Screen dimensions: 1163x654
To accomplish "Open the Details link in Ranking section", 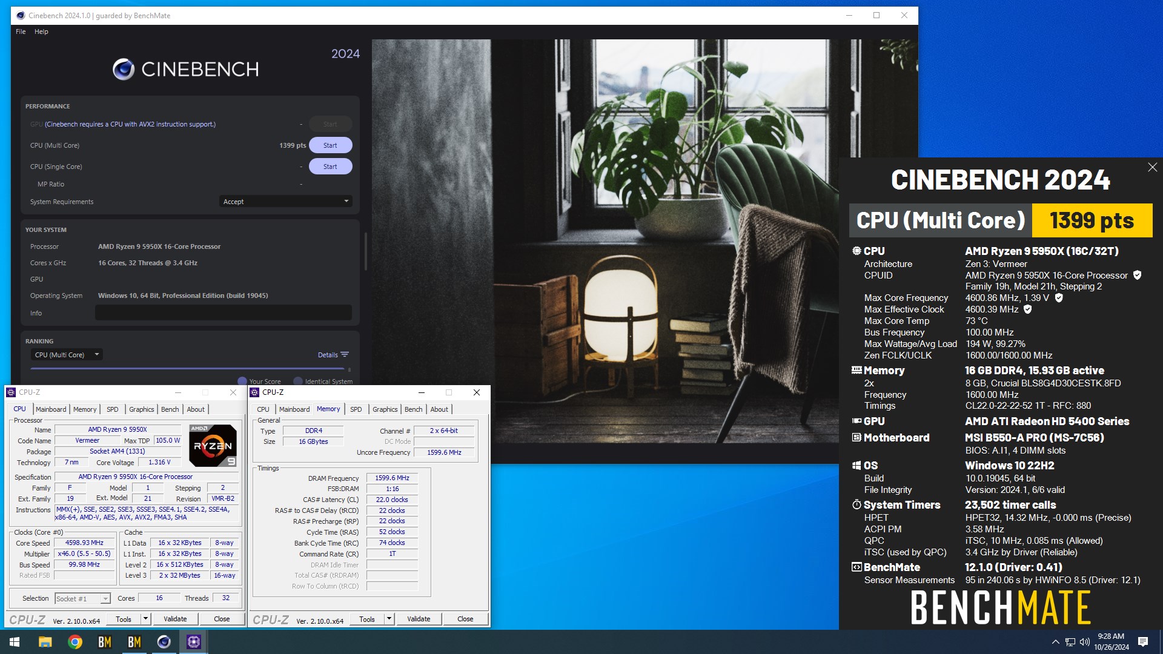I will click(328, 355).
